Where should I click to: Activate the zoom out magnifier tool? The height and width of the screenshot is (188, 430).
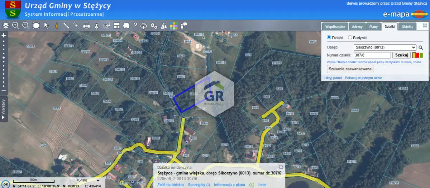pos(26,25)
